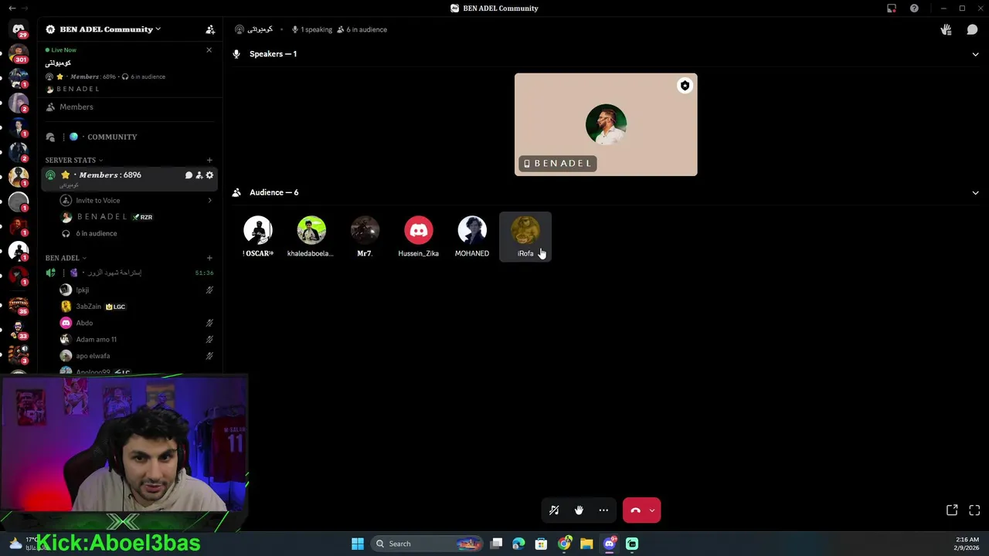Open audience member MOHANED avatar
This screenshot has height=556, width=989.
(472, 230)
